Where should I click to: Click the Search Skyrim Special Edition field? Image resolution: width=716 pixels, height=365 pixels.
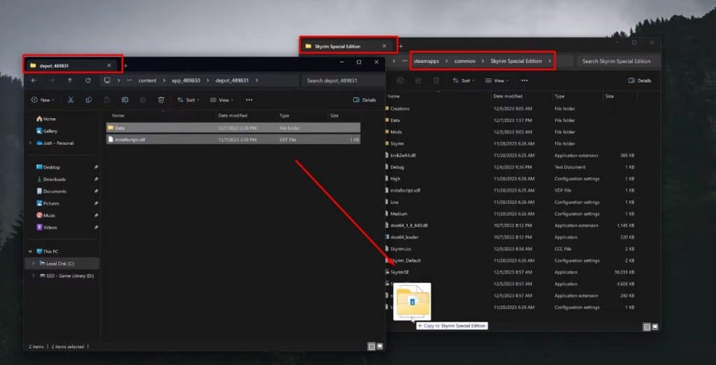pos(617,61)
